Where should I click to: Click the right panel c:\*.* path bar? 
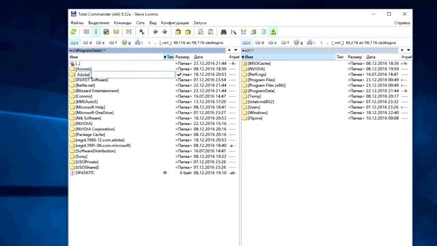pos(320,51)
